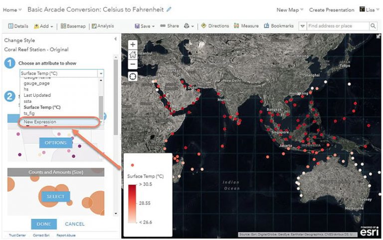This screenshot has height=240, width=383.
Task: Click the Counts and Amounts (Size) header
Action: pyautogui.click(x=56, y=172)
